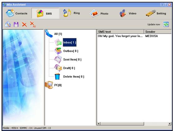174x131 pixels.
Task: Click the Mobile : 4550 K status text
Action: 11,128
